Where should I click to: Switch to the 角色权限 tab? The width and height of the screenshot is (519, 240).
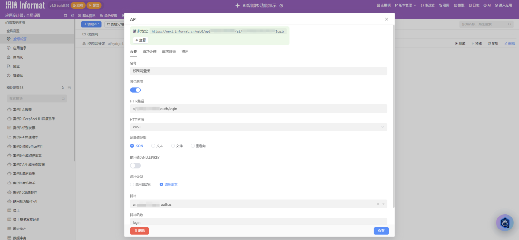click(x=108, y=15)
